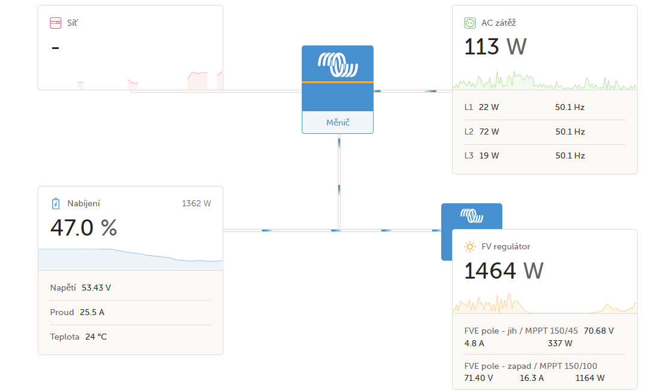Image resolution: width=646 pixels, height=391 pixels.
Task: Click the green AC load history graph
Action: [x=545, y=80]
